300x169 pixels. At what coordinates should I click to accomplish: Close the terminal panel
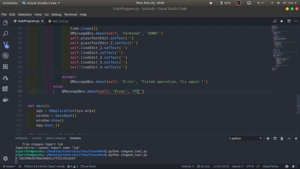(296, 138)
